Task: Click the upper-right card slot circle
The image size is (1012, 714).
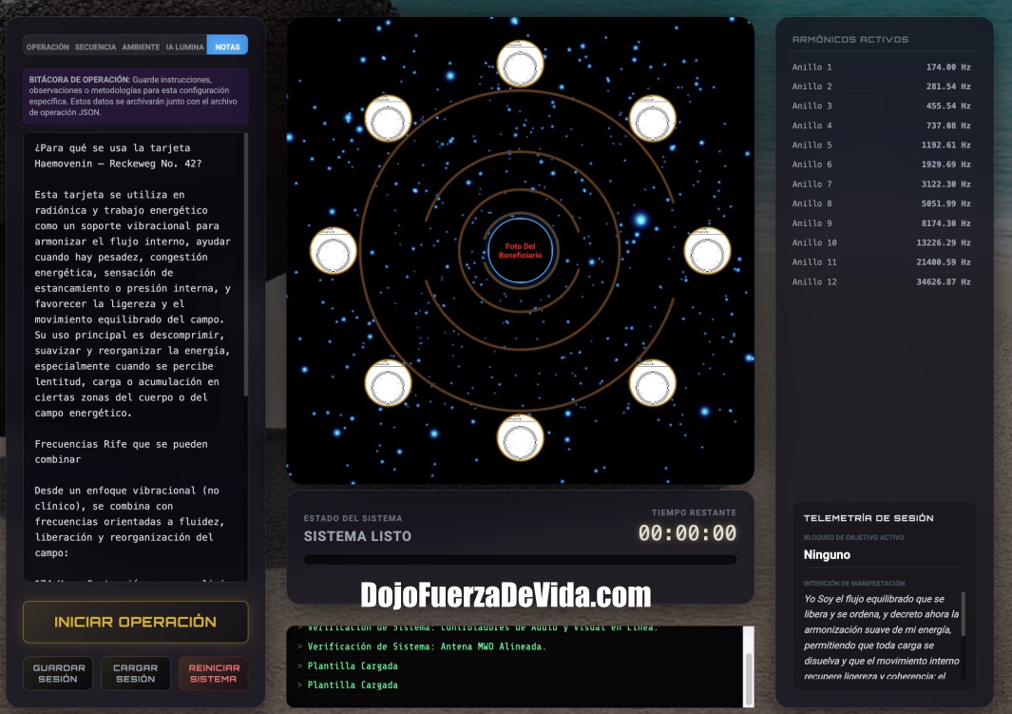Action: pyautogui.click(x=653, y=119)
